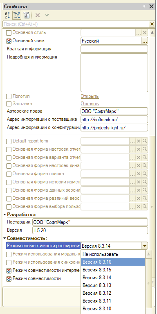Toggle the Основная форма истории измен checkbox
This screenshot has width=157, height=314.
click(x=9, y=182)
